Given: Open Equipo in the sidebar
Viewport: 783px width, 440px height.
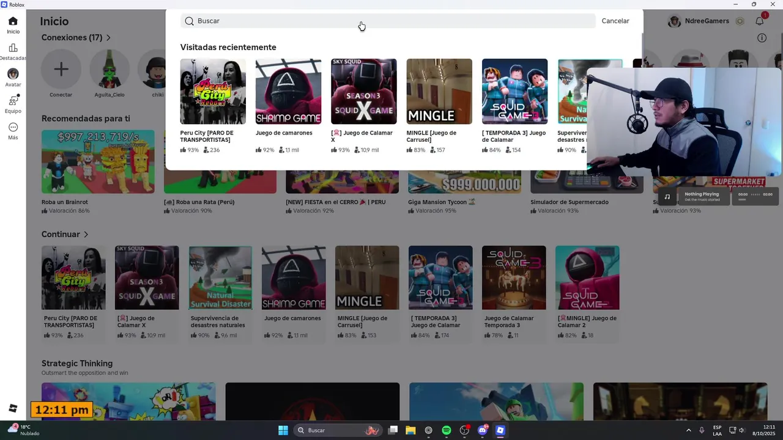Looking at the screenshot, I should click(13, 104).
